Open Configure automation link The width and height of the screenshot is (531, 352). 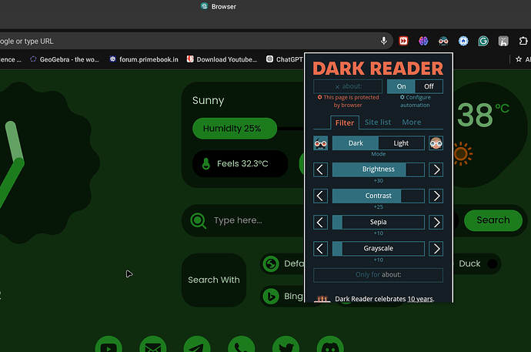point(416,101)
